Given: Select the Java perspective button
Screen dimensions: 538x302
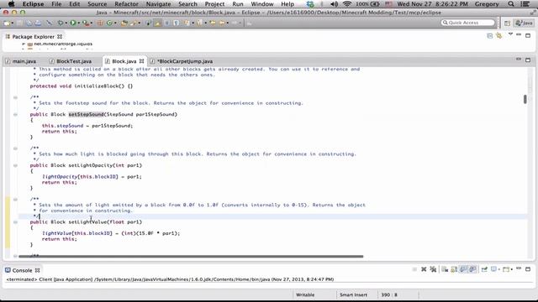Looking at the screenshot, I should (x=525, y=23).
